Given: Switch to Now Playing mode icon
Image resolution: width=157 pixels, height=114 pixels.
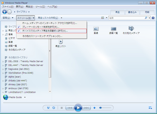Looking at the screenshot, I should point(150,108).
